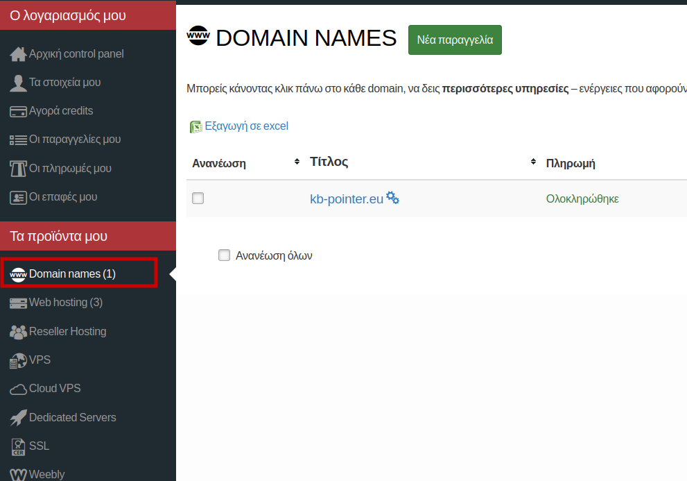Select Domain names (1) menu item

(72, 274)
